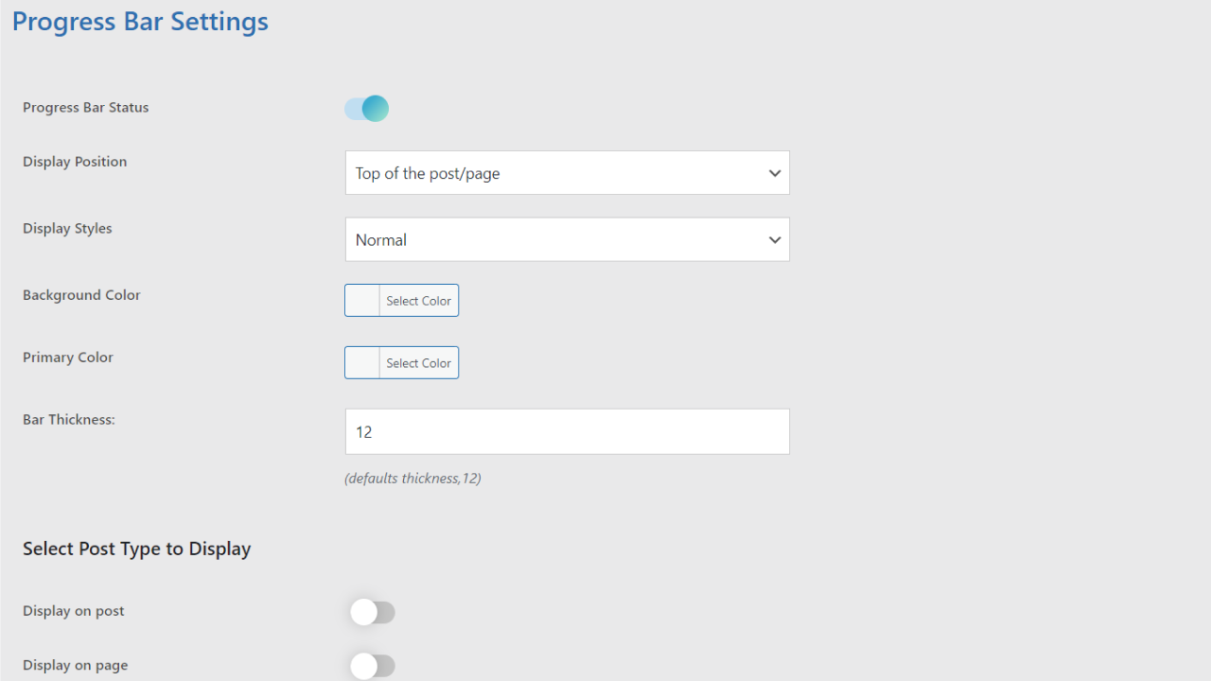Open the Display Styles dropdown showing Normal
Viewport: 1211px width, 681px height.
pyautogui.click(x=566, y=240)
